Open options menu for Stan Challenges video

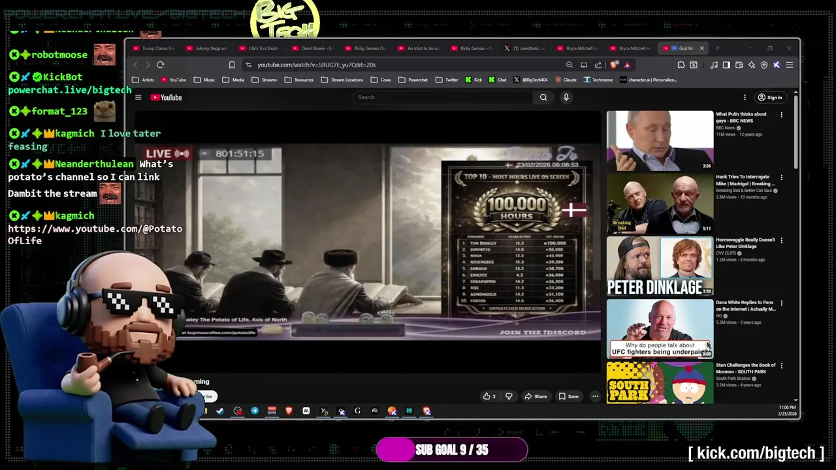pyautogui.click(x=782, y=366)
